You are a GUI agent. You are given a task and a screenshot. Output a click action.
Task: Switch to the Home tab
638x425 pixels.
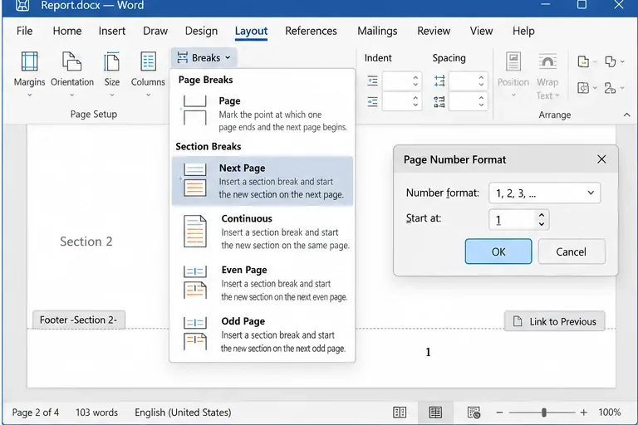(x=67, y=31)
